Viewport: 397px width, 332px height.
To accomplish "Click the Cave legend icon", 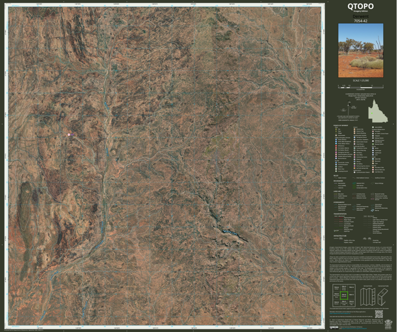I will [x=373, y=163].
